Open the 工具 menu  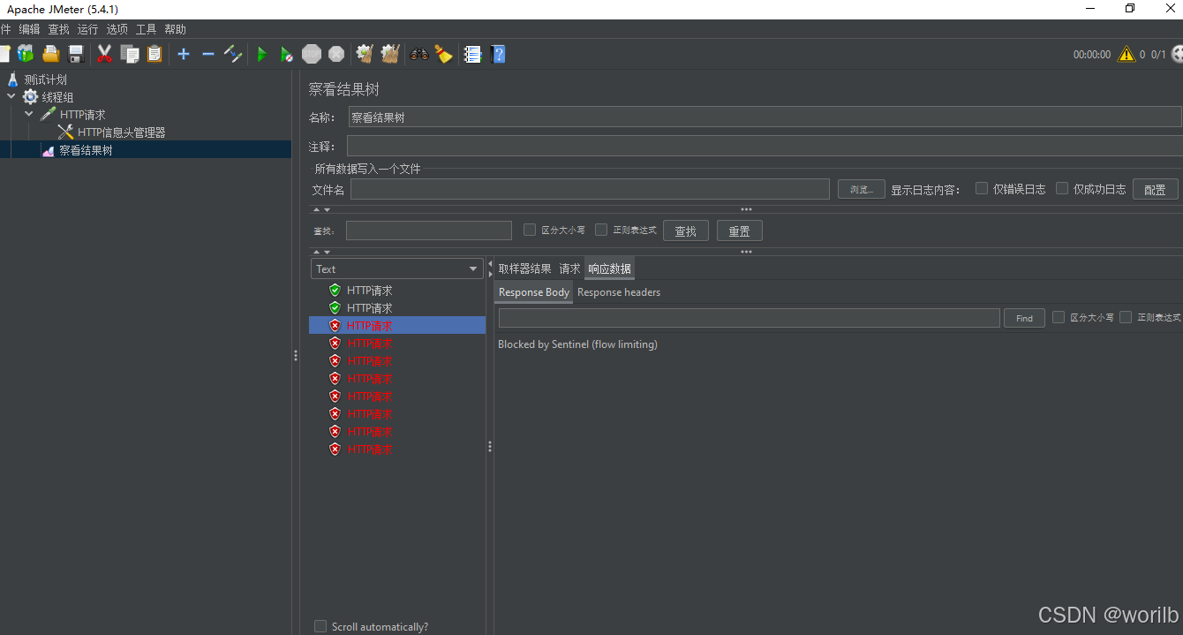[146, 29]
